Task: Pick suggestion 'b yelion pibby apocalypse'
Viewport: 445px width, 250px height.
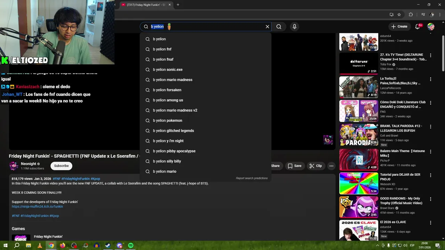Action: pyautogui.click(x=205, y=151)
